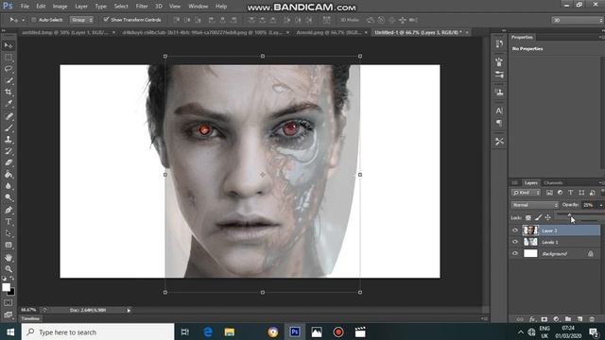The image size is (605, 340).
Task: Hide the Levels 1 adjustment layer
Action: click(x=515, y=242)
